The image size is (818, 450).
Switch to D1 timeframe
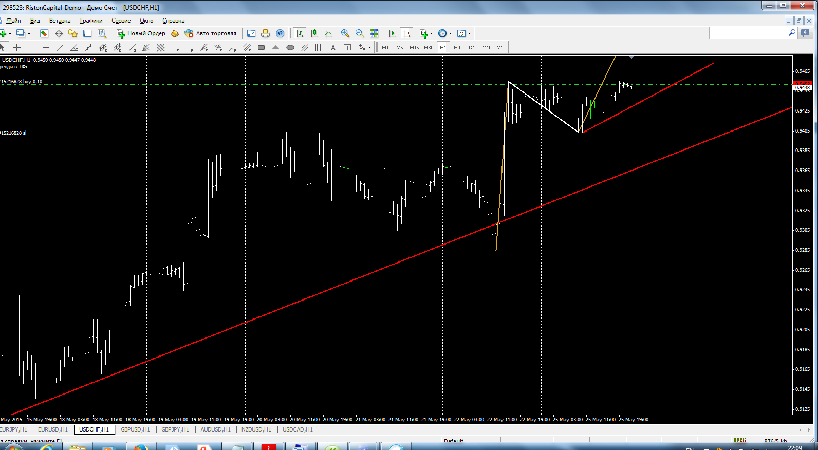point(472,47)
